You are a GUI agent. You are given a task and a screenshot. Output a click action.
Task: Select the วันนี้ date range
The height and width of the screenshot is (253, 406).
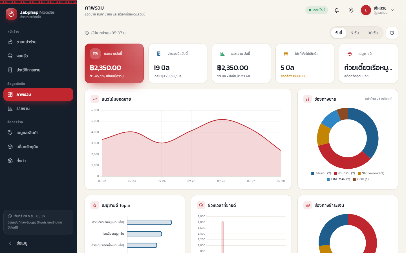pyautogui.click(x=339, y=33)
